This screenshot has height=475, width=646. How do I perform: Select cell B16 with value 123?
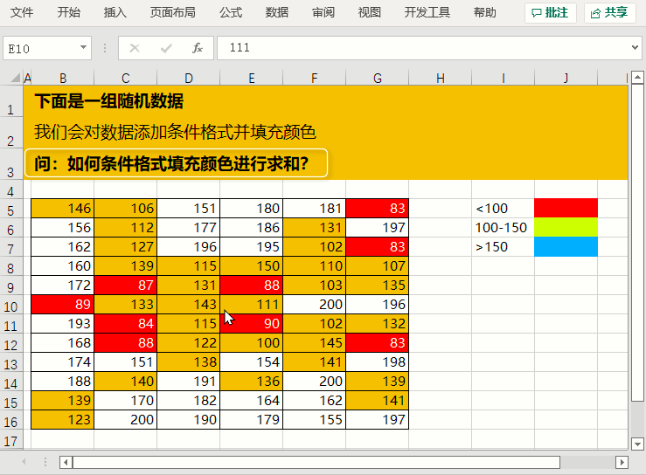(63, 419)
